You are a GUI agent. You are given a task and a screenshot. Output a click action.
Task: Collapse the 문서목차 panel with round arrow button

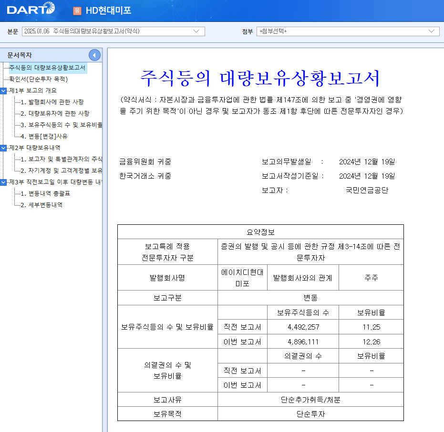point(94,55)
